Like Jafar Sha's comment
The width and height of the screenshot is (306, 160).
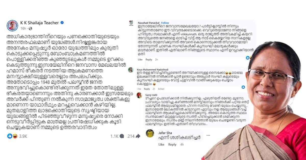click(161, 145)
